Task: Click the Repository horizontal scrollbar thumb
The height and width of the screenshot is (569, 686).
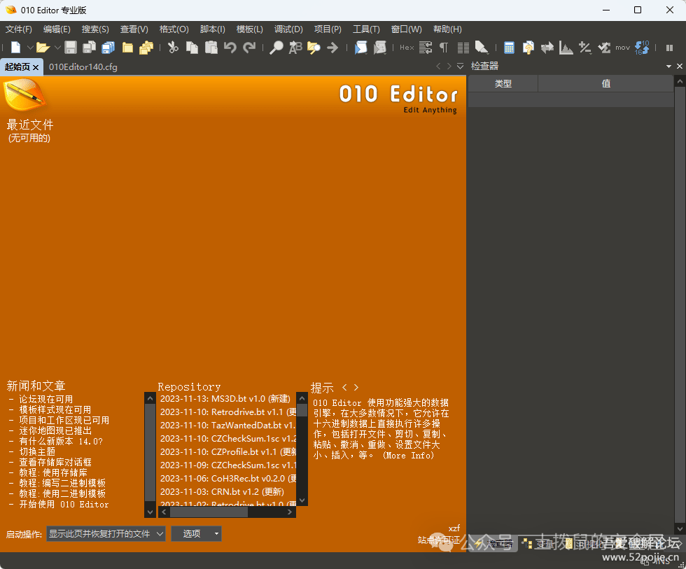Action: 209,512
